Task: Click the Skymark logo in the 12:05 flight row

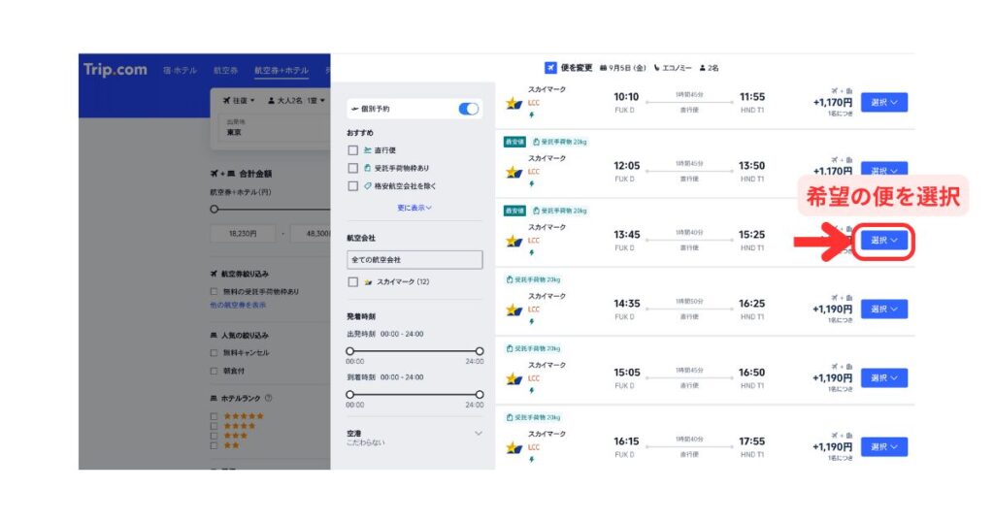Action: [514, 173]
